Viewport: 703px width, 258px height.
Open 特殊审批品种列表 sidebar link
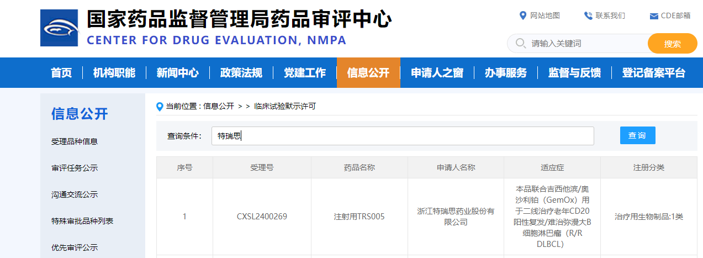coord(82,221)
